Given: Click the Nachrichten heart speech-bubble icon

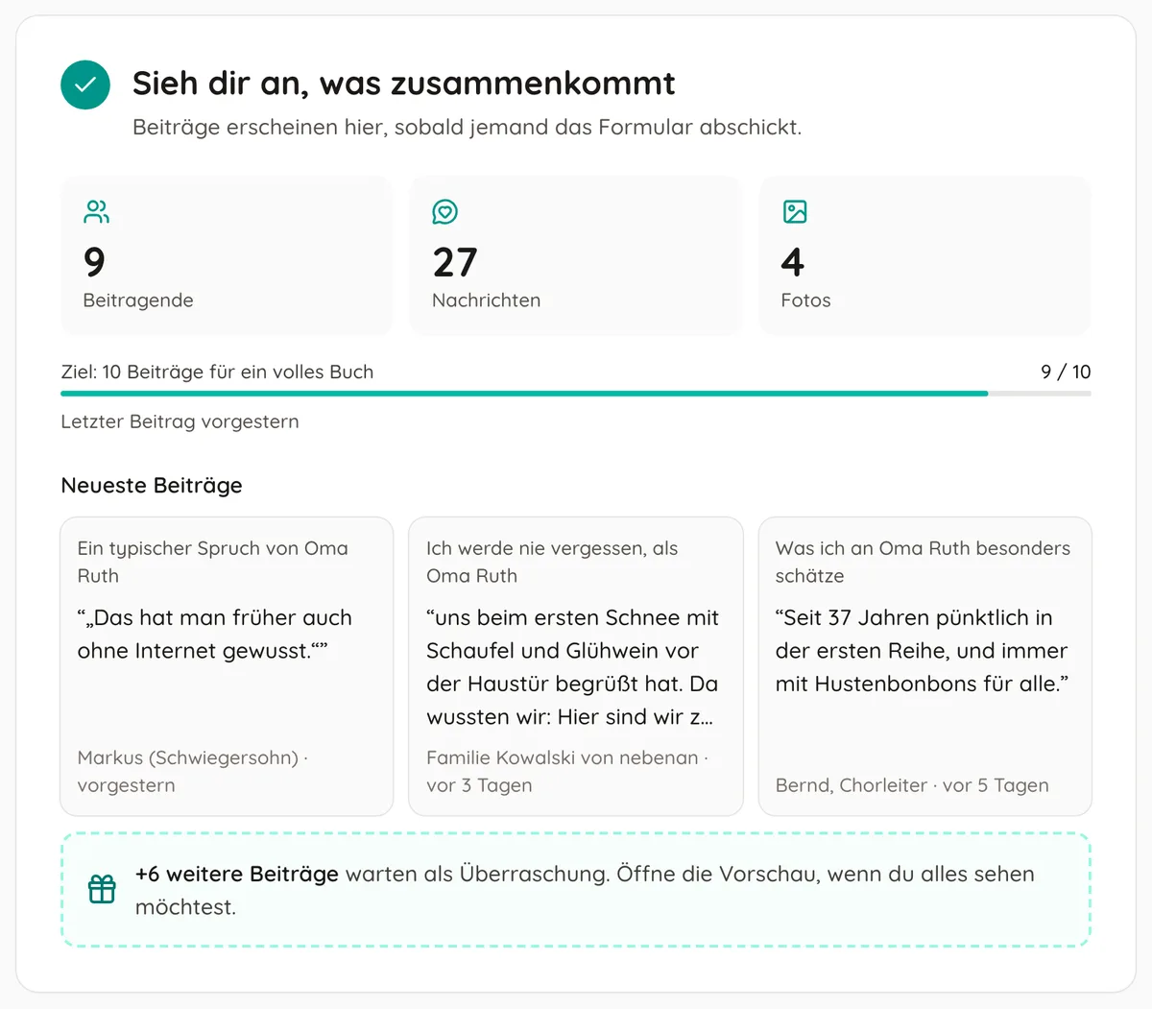Looking at the screenshot, I should click(444, 211).
